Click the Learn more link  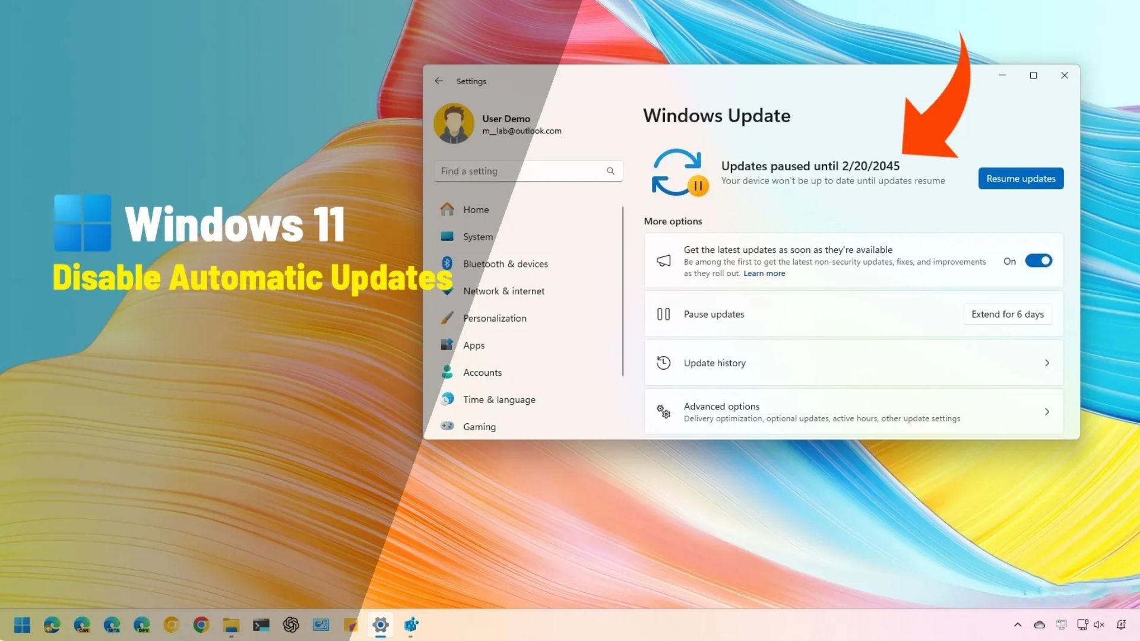(x=764, y=274)
